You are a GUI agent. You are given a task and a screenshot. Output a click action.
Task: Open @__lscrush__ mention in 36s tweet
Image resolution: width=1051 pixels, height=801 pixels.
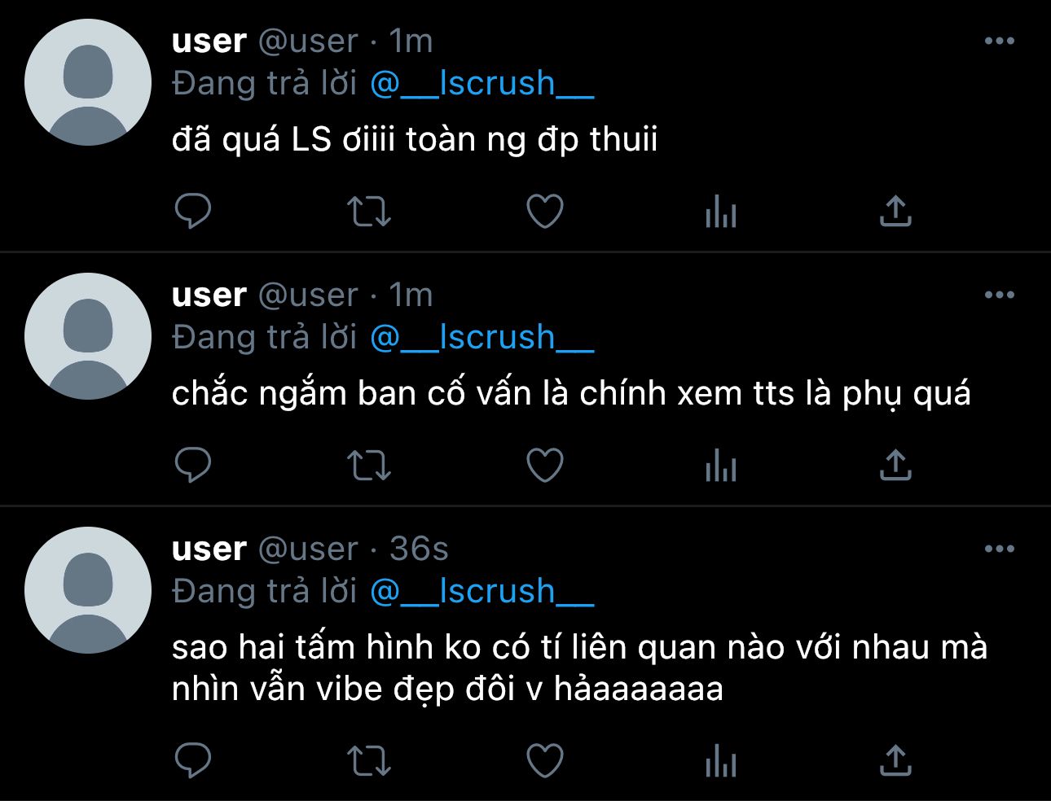coord(482,592)
